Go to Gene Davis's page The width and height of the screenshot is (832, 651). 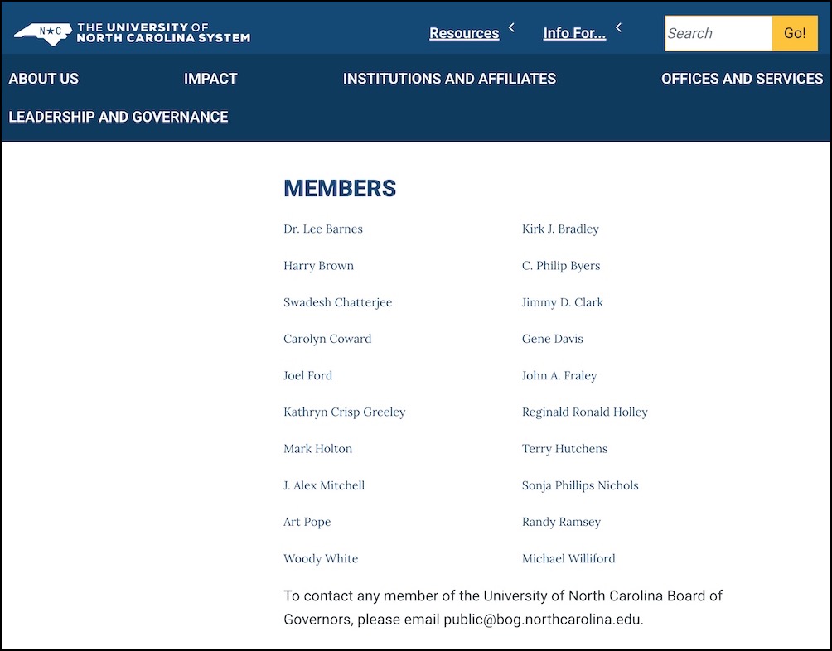pos(553,340)
